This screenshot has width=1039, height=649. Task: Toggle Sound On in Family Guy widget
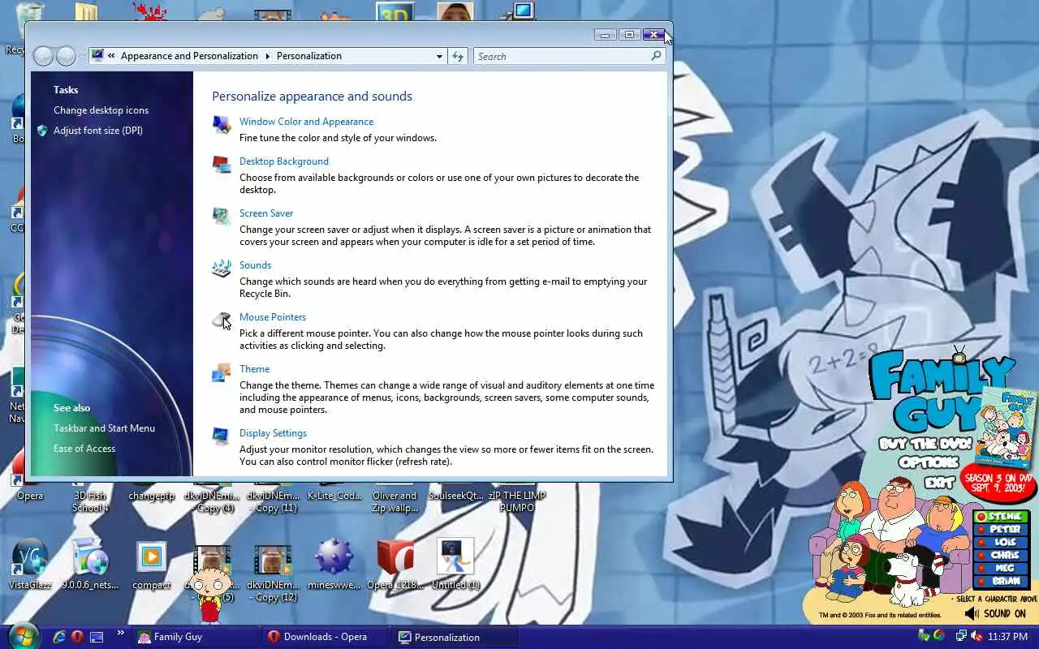click(996, 614)
